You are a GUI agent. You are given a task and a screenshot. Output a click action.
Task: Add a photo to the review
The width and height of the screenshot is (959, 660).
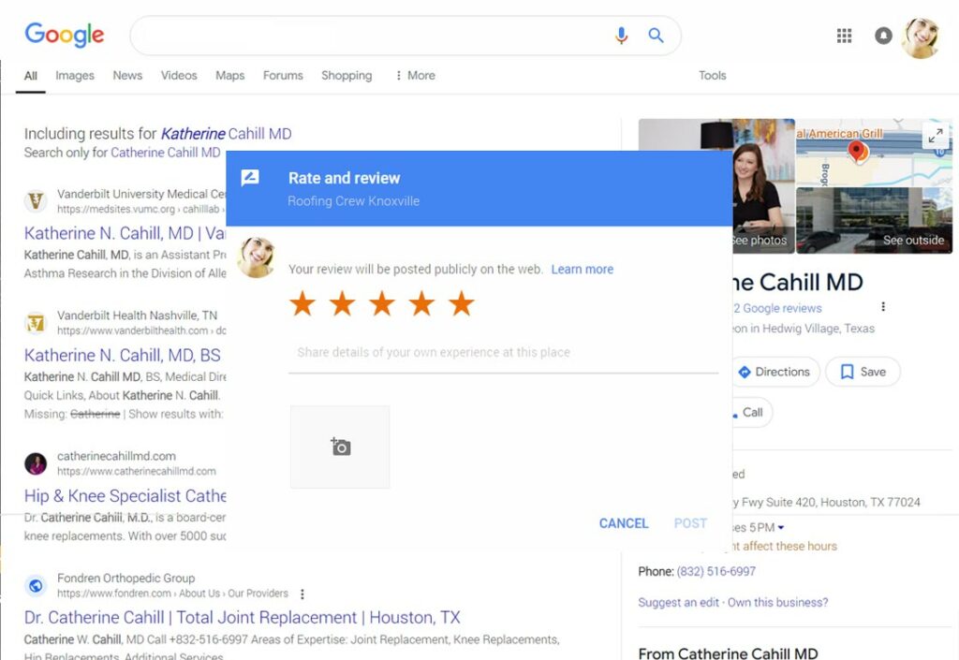(340, 447)
